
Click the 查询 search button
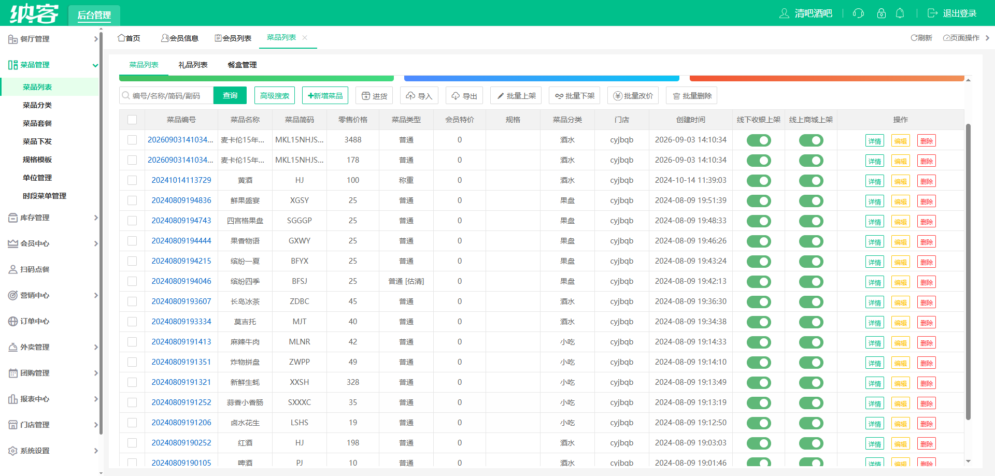[x=230, y=95]
